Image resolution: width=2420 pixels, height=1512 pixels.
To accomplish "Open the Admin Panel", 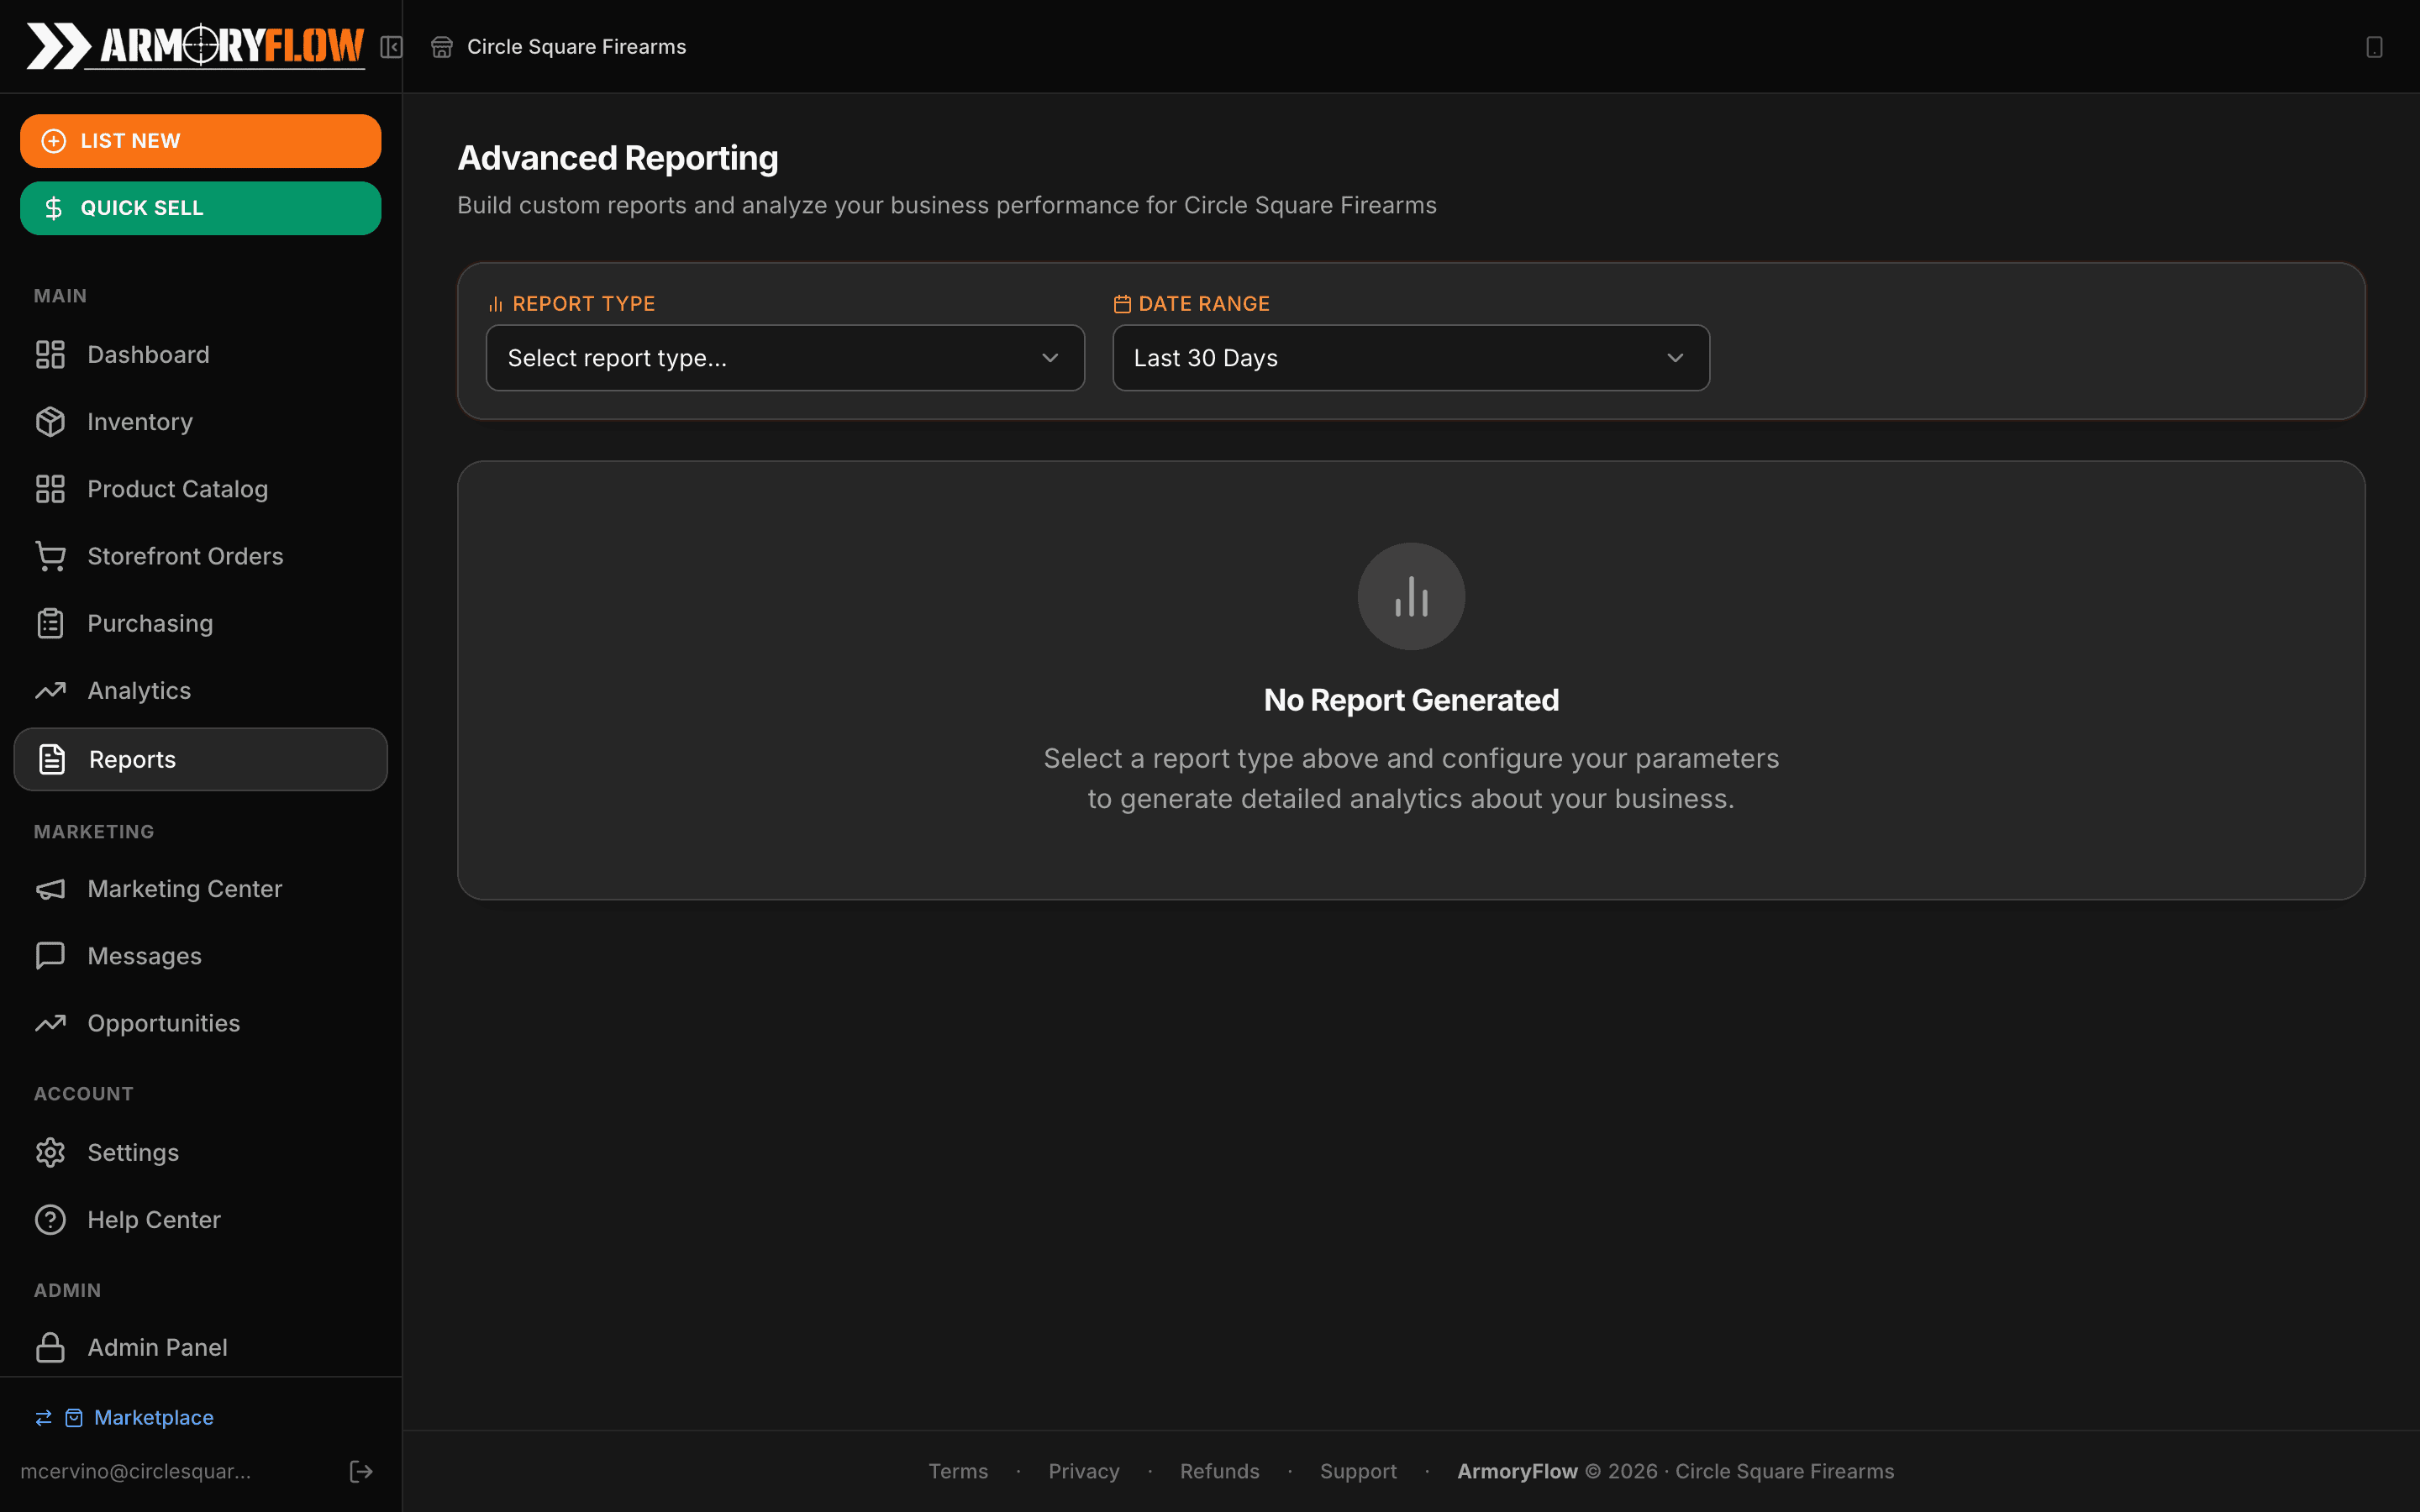I will point(200,1347).
